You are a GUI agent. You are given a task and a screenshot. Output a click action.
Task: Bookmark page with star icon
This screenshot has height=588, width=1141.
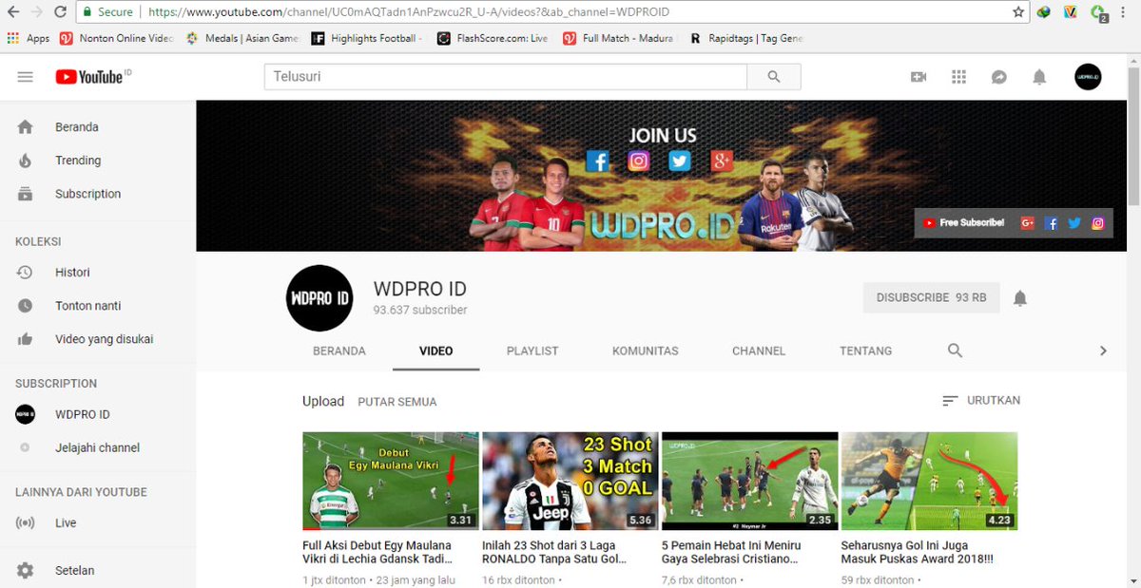pyautogui.click(x=1018, y=12)
